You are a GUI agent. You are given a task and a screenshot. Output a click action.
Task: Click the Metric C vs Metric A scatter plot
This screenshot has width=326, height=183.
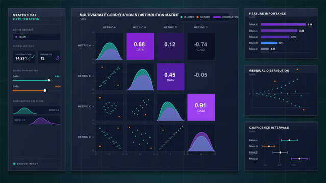[109, 107]
